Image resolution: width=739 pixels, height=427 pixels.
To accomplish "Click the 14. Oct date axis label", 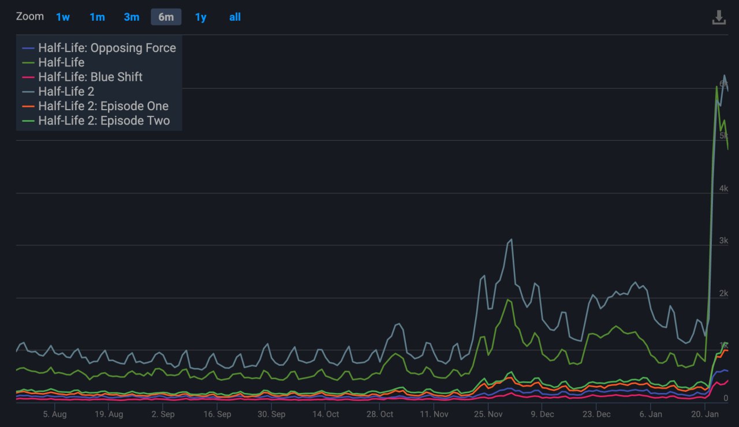I will (x=326, y=414).
